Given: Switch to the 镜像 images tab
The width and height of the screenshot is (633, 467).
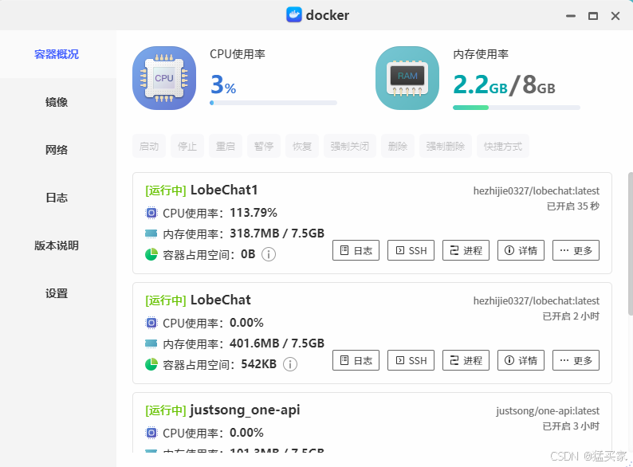Looking at the screenshot, I should point(57,102).
